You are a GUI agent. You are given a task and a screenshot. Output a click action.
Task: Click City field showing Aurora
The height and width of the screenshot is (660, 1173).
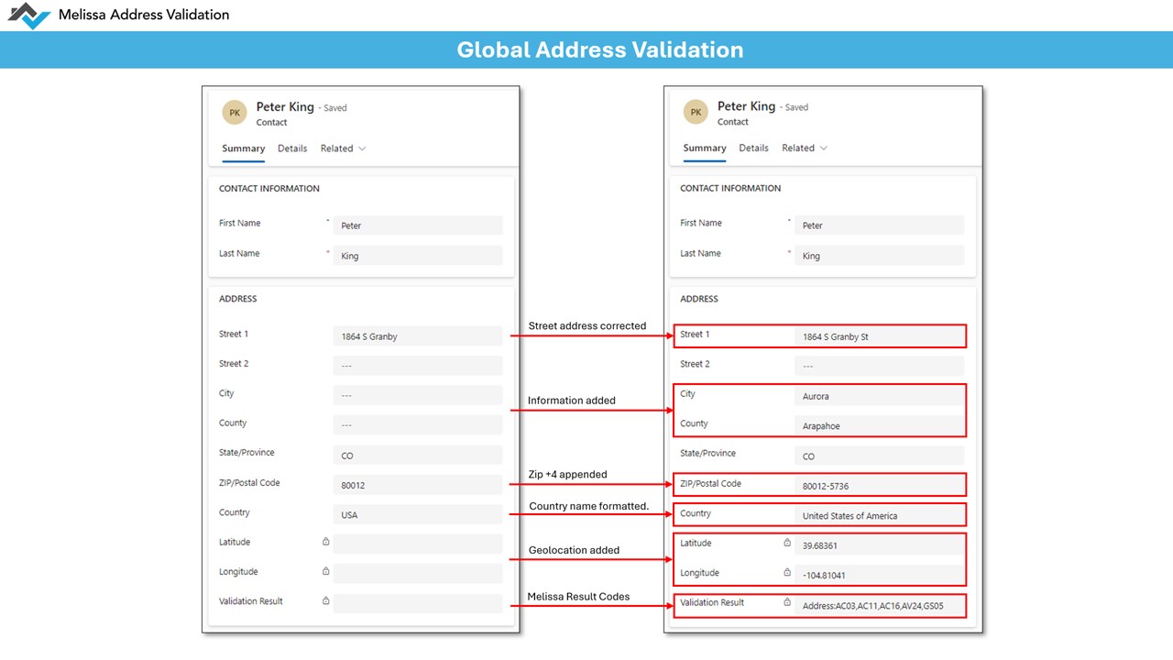[880, 396]
